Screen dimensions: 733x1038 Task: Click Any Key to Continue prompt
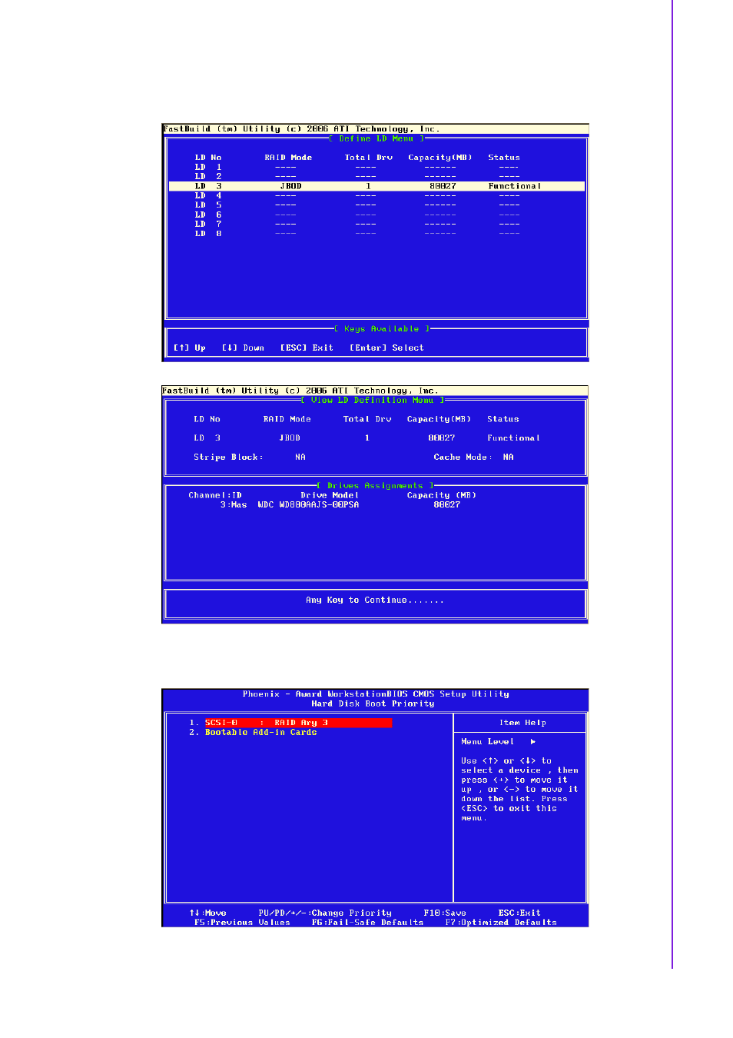pos(375,601)
